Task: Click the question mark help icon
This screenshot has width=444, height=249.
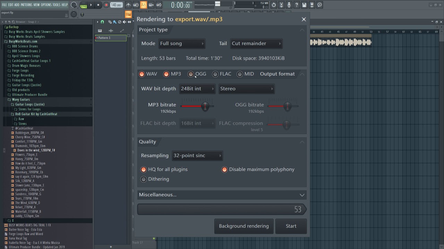Action: pos(297,5)
